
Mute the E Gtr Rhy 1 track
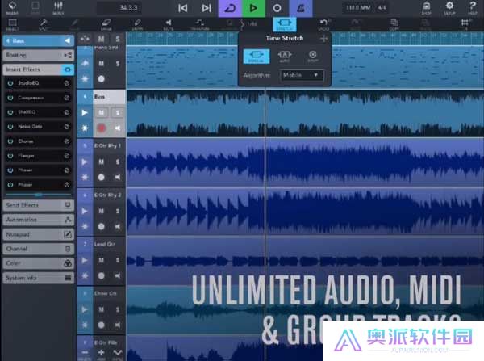coord(102,162)
